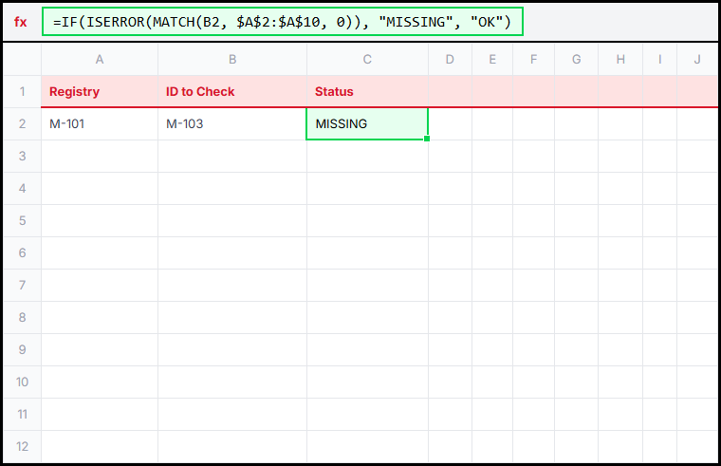Viewport: 721px width, 466px height.
Task: Click the column J header
Action: (697, 60)
